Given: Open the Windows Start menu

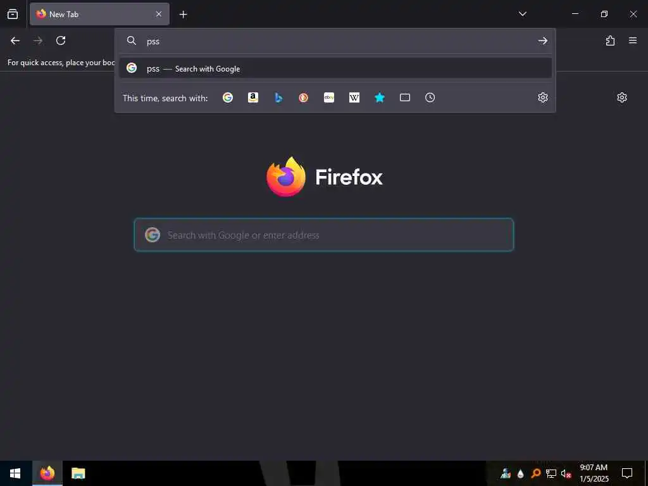Looking at the screenshot, I should [x=15, y=473].
